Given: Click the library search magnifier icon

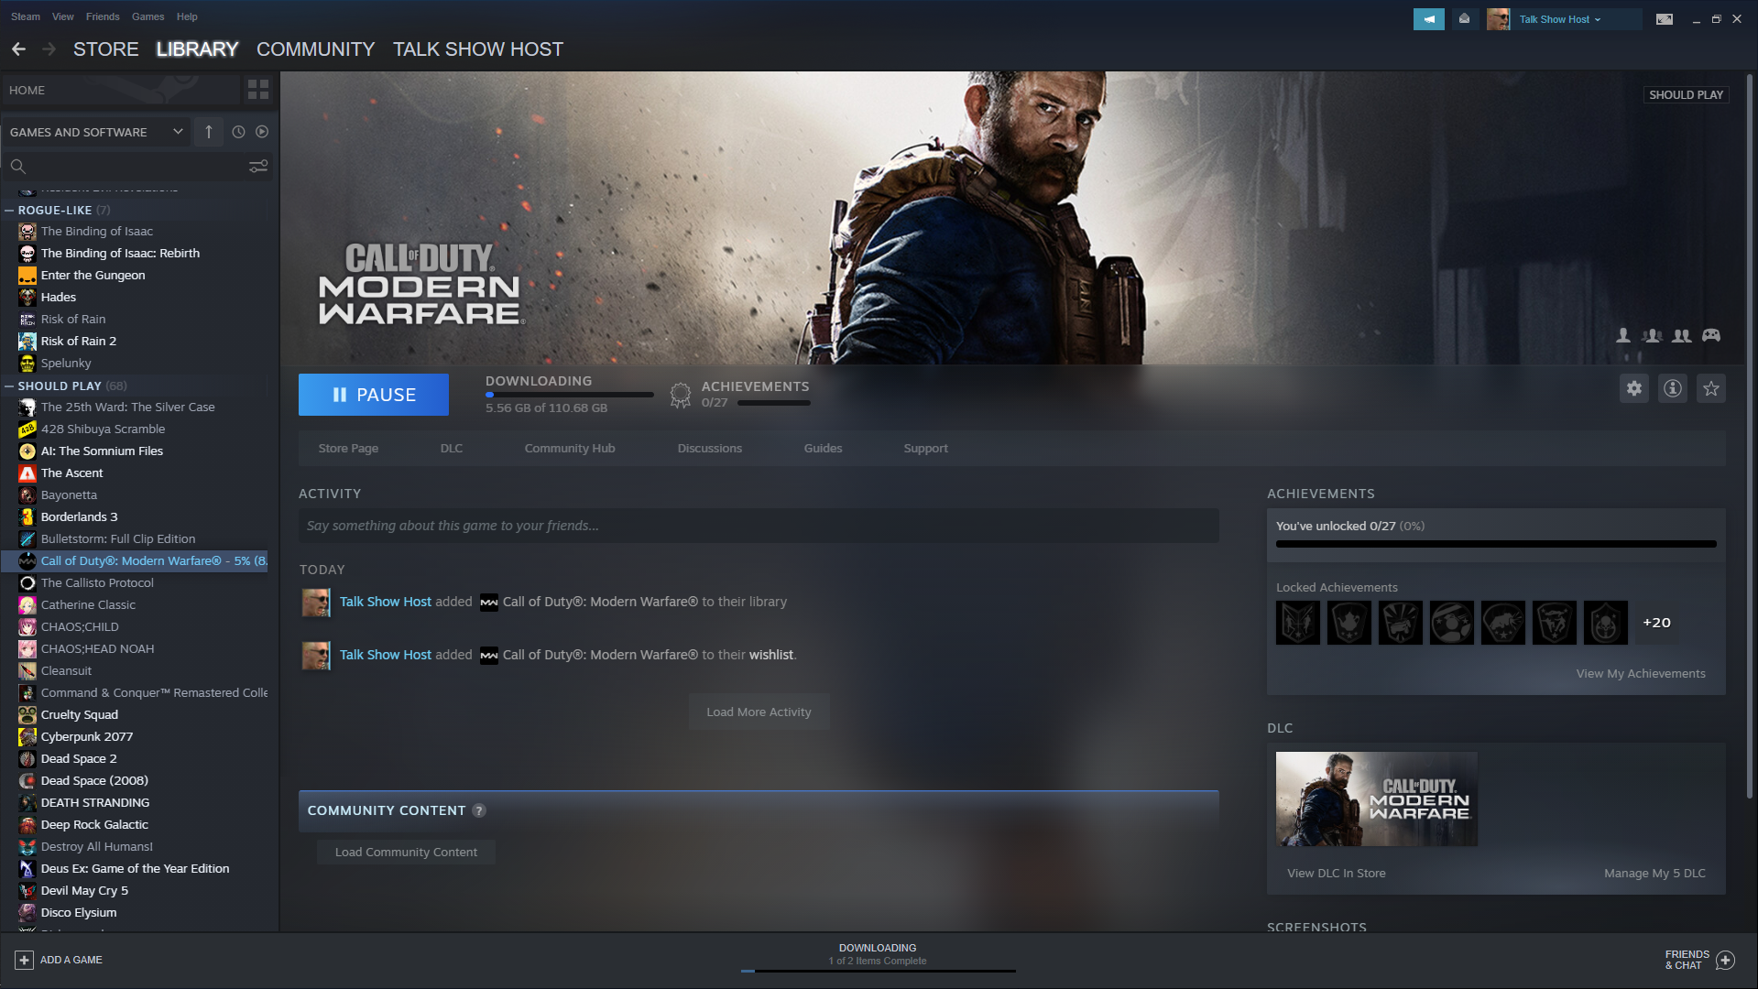Looking at the screenshot, I should (x=17, y=166).
